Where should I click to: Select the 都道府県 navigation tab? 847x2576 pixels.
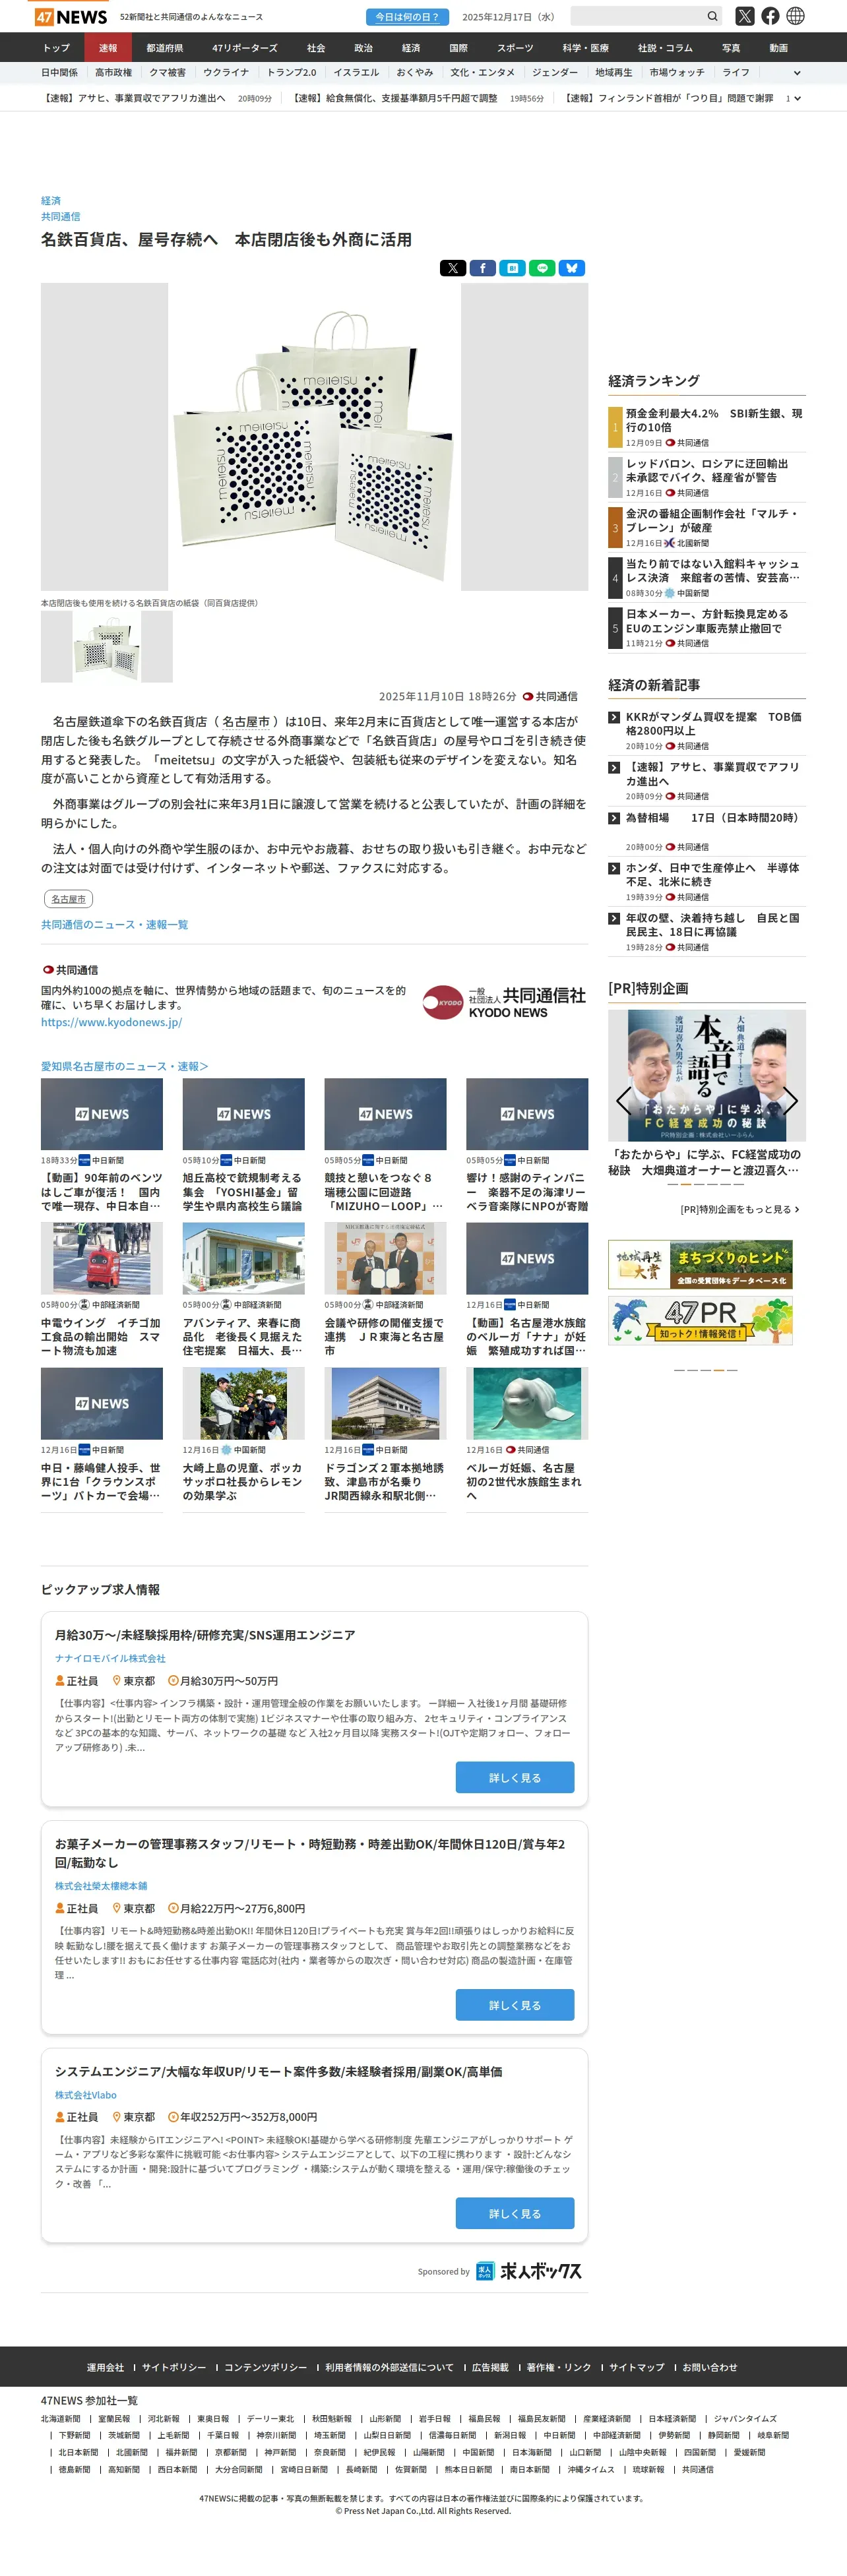tap(165, 48)
